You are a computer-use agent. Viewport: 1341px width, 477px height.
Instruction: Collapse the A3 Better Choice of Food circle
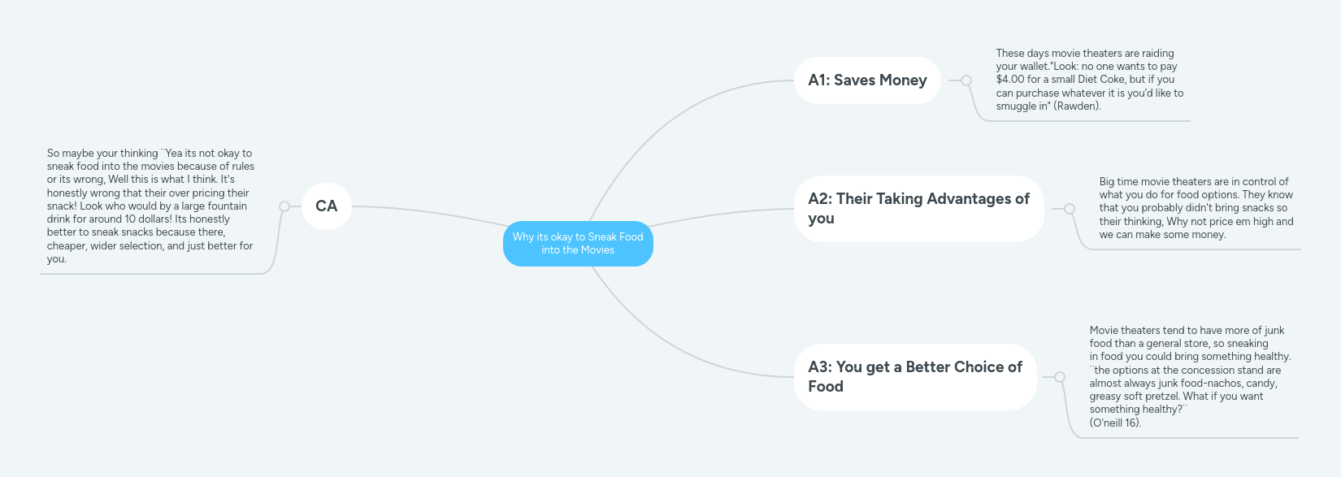(x=1060, y=377)
